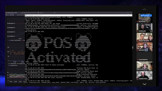The height and width of the screenshot is (91, 162).
Task: Minimize the terminal window
Action: pos(126,15)
